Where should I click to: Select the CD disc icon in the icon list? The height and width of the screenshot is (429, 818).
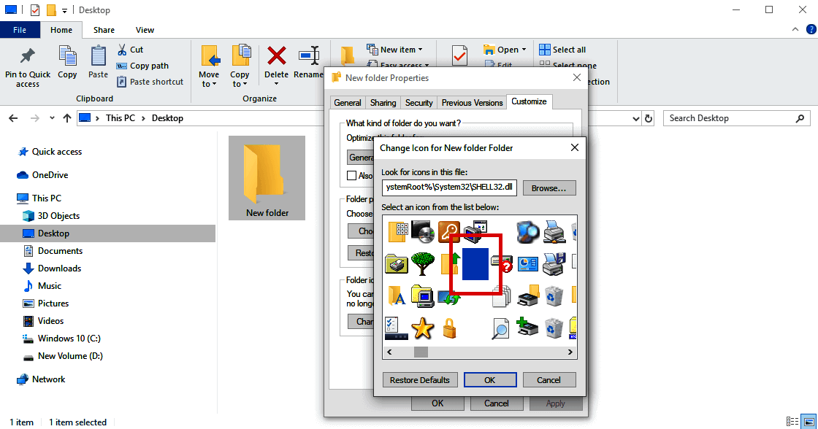(x=421, y=232)
